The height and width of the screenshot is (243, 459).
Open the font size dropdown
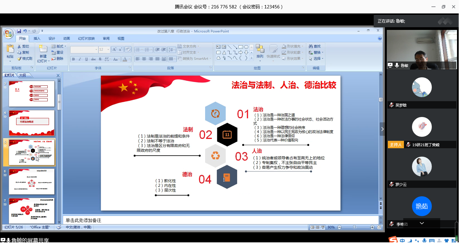click(108, 50)
